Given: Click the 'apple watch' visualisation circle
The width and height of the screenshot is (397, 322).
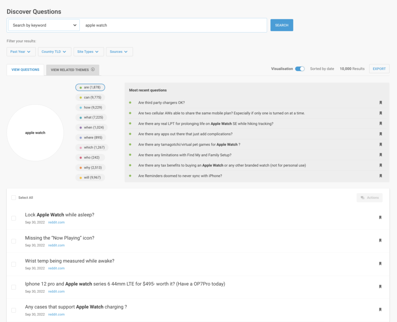Looking at the screenshot, I should point(35,133).
